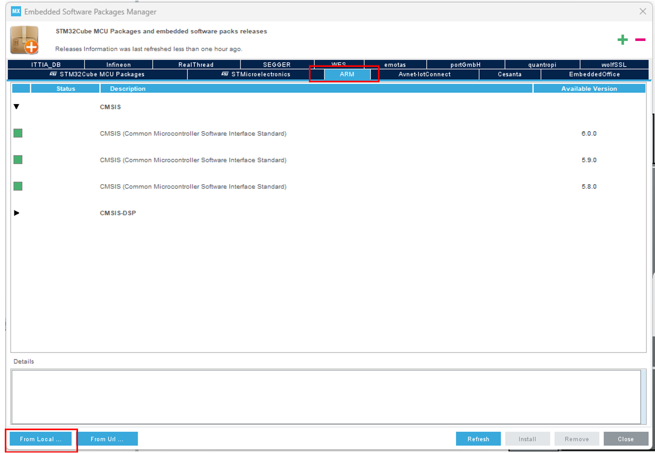Click the ST logo on STM32Cube MCU Packages tab

tap(55, 74)
